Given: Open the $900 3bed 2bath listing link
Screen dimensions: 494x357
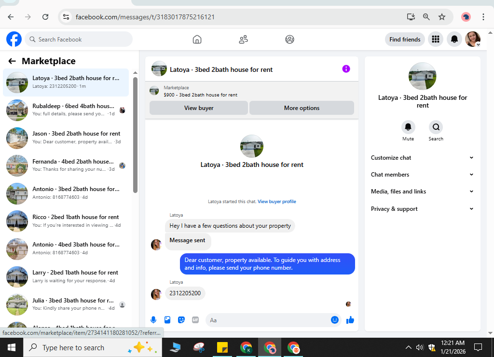Looking at the screenshot, I should [x=200, y=95].
